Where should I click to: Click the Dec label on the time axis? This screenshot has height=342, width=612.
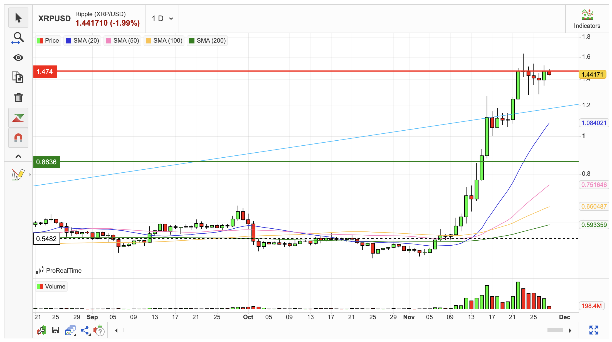[x=564, y=317]
